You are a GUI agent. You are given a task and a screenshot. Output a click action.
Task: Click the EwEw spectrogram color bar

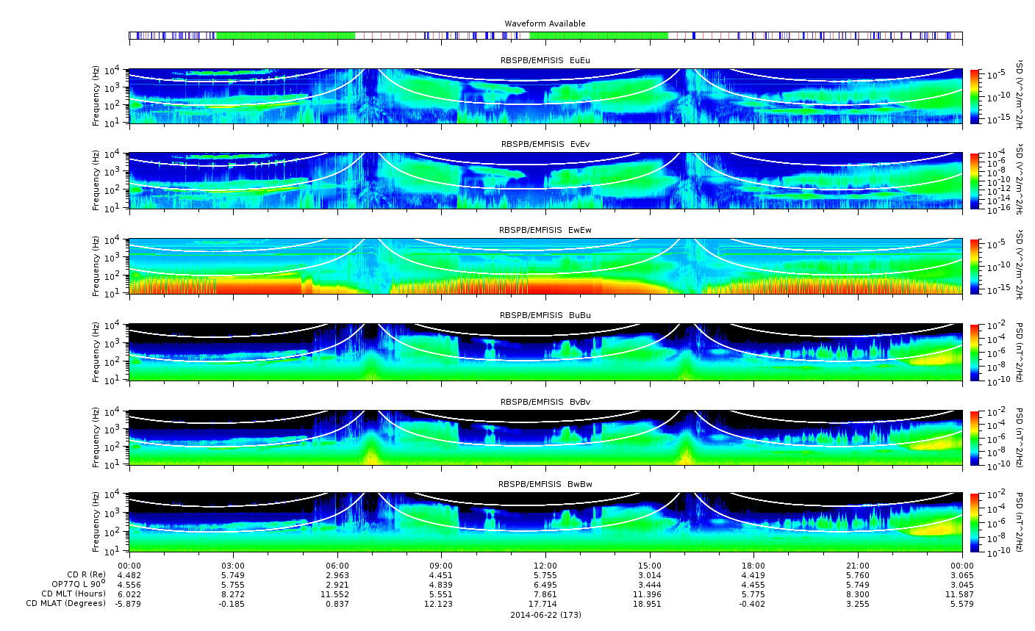click(x=975, y=266)
